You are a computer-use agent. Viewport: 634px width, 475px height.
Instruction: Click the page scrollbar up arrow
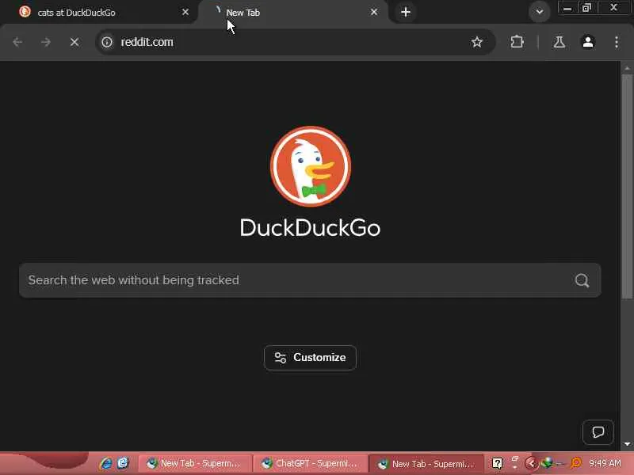[x=627, y=68]
